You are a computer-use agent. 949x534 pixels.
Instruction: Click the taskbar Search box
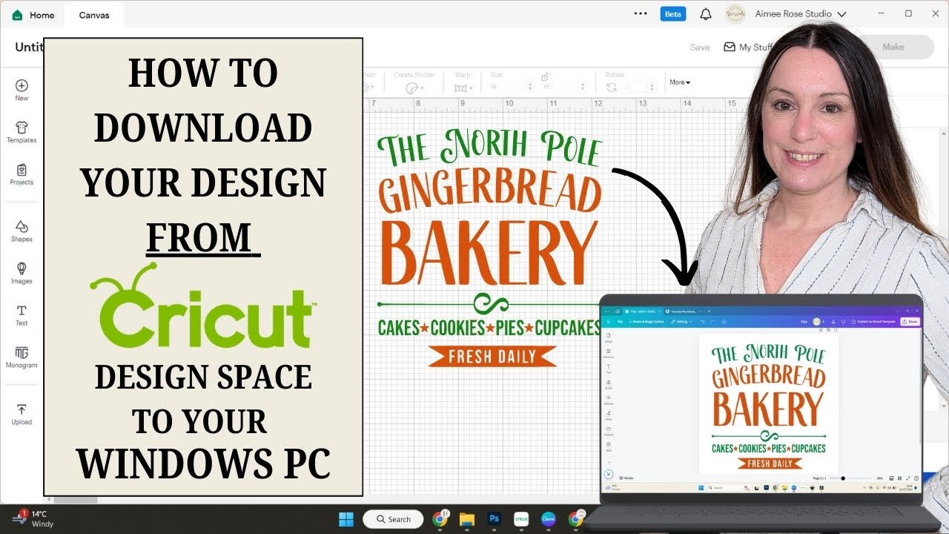click(x=393, y=519)
